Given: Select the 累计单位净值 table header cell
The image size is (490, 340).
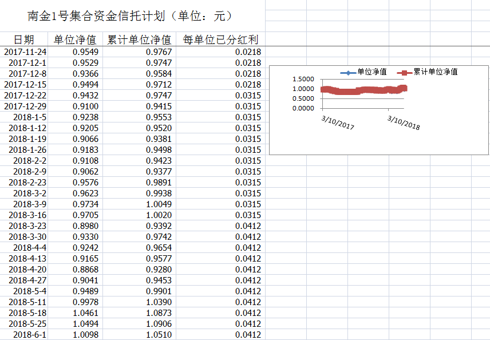Looking at the screenshot, I should 139,39.
